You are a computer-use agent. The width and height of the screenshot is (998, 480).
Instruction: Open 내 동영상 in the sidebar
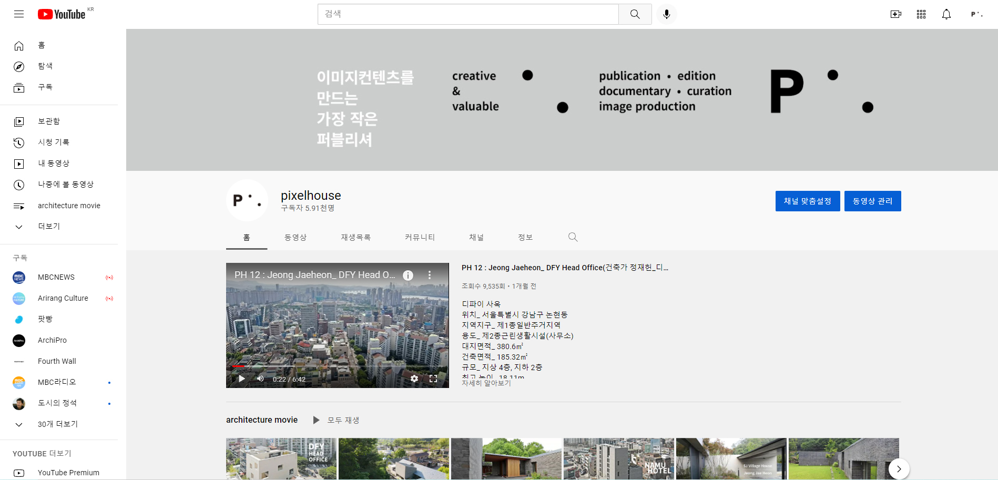point(59,164)
